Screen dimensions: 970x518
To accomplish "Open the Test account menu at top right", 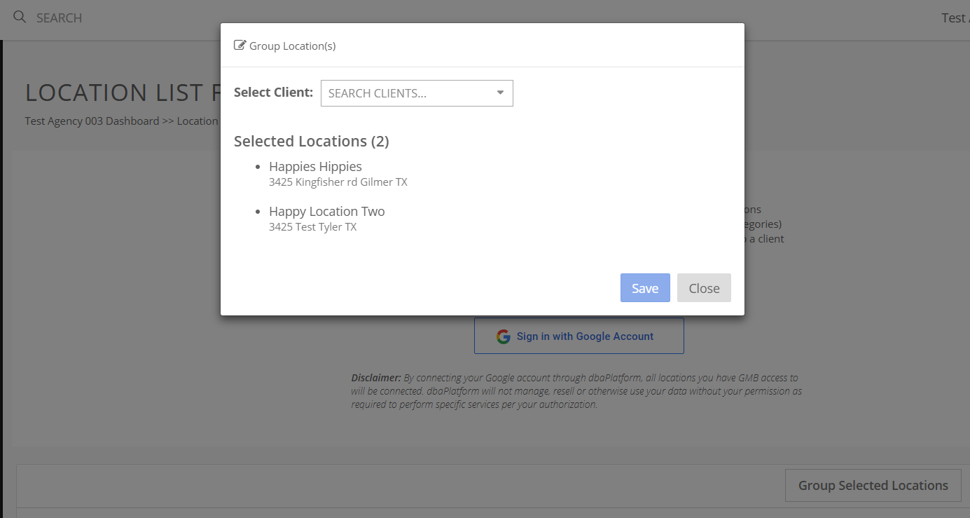I will click(954, 18).
